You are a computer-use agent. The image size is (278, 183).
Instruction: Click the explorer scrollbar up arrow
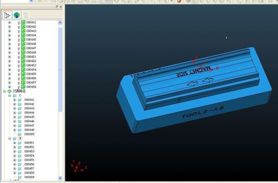coord(60,23)
